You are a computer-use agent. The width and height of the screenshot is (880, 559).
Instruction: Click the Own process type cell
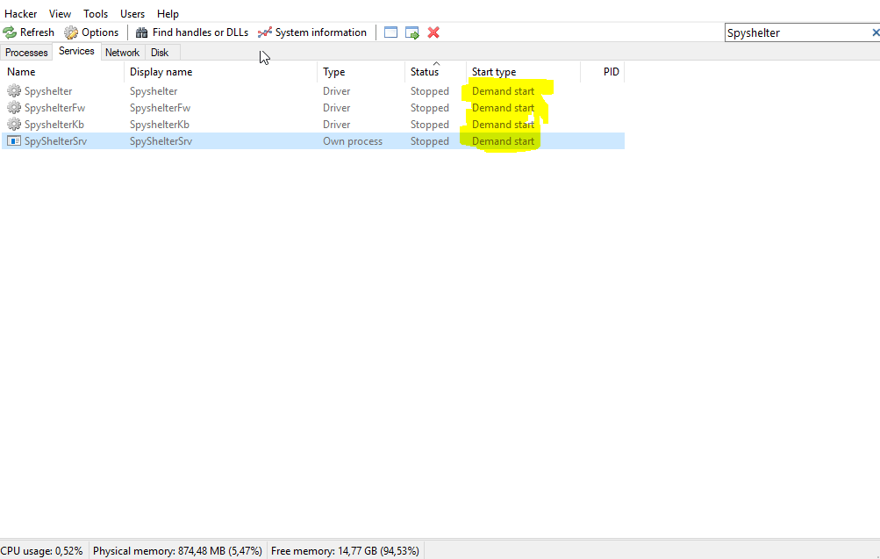click(x=353, y=141)
